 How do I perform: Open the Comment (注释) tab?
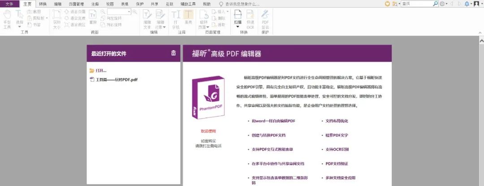[95, 4]
